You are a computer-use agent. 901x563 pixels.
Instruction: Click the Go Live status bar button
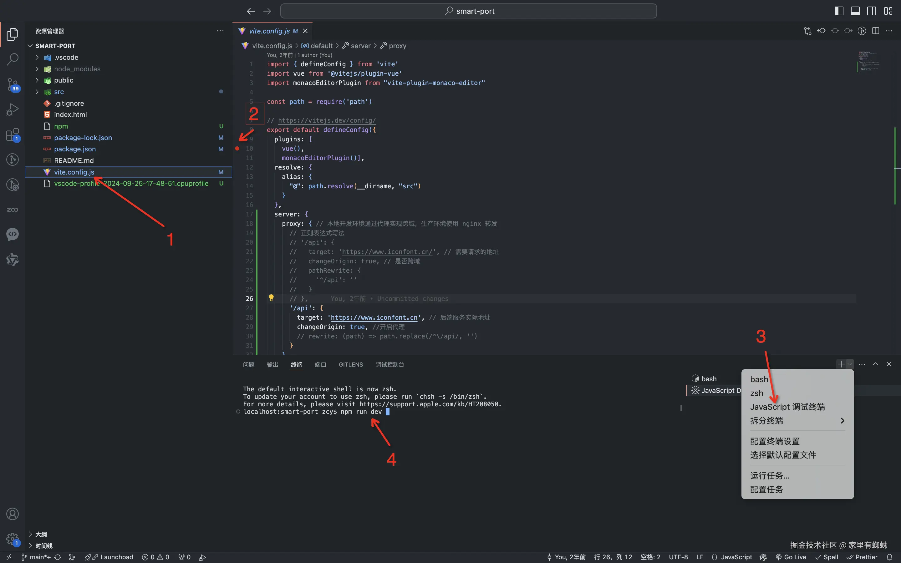click(791, 557)
